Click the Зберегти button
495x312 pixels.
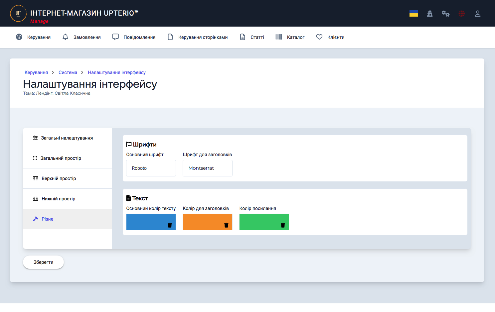43,262
